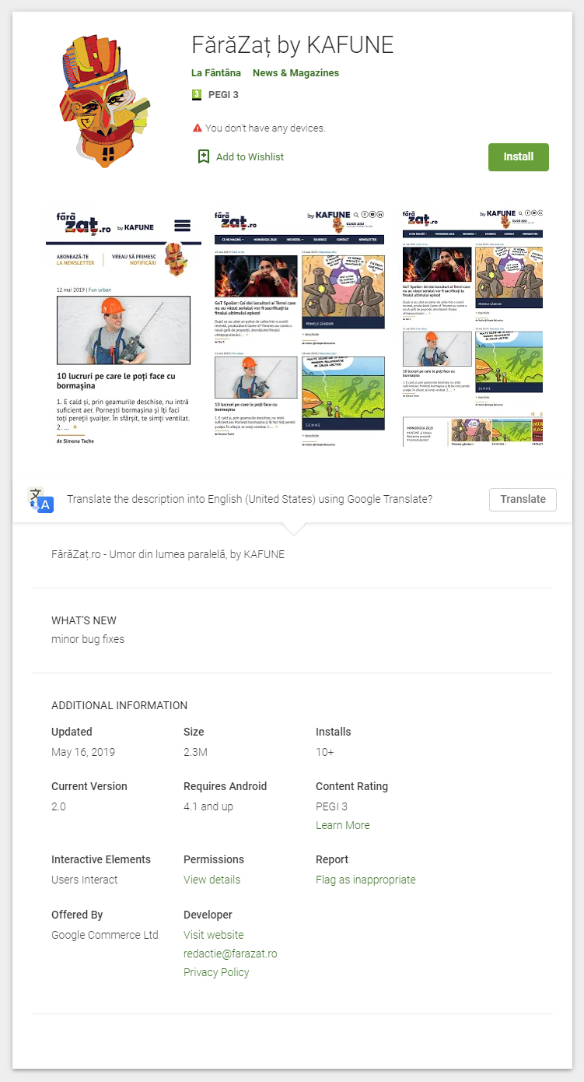Image resolution: width=584 pixels, height=1082 pixels.
Task: Translate the description with Translate button
Action: click(523, 500)
